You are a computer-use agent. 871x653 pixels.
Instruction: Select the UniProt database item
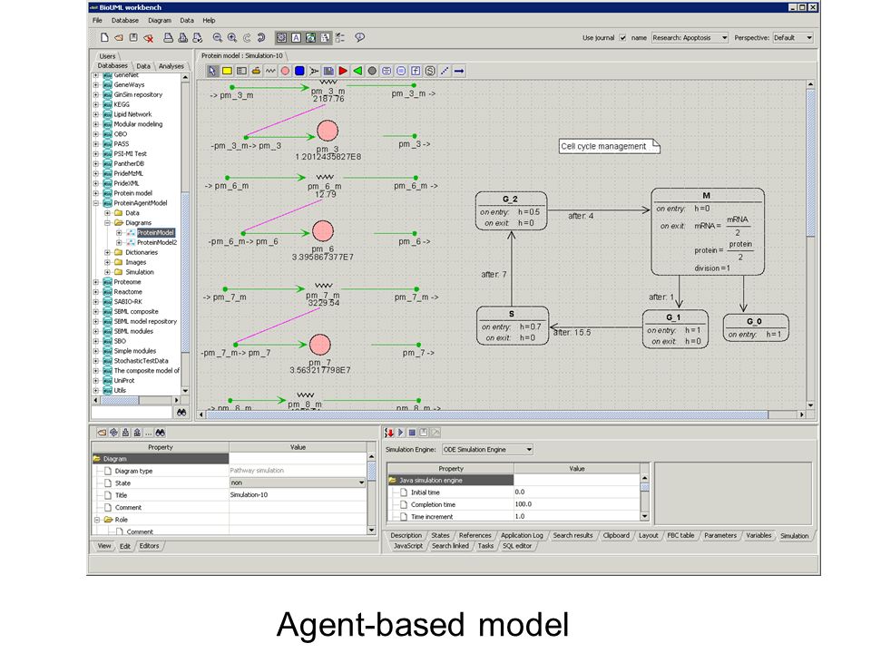(x=124, y=381)
